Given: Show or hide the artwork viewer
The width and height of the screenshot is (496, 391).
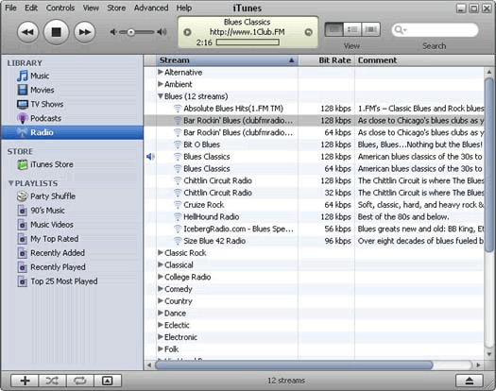Looking at the screenshot, I should coord(108,381).
